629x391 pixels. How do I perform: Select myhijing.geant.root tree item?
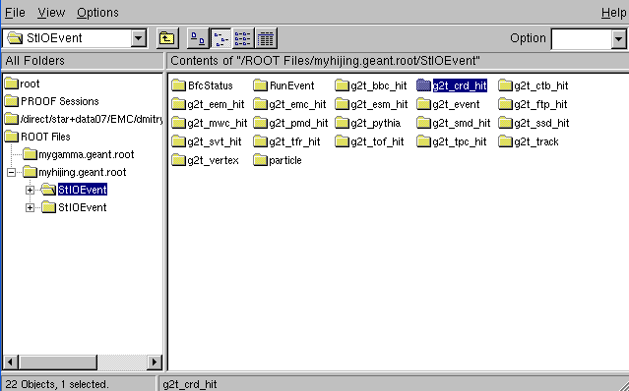click(x=75, y=172)
